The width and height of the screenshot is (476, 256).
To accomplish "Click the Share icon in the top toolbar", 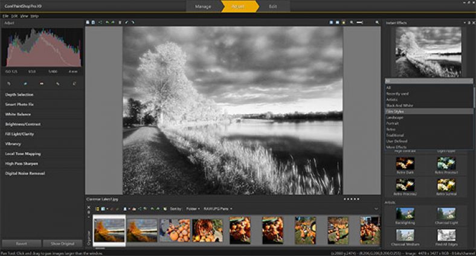I will (99, 22).
